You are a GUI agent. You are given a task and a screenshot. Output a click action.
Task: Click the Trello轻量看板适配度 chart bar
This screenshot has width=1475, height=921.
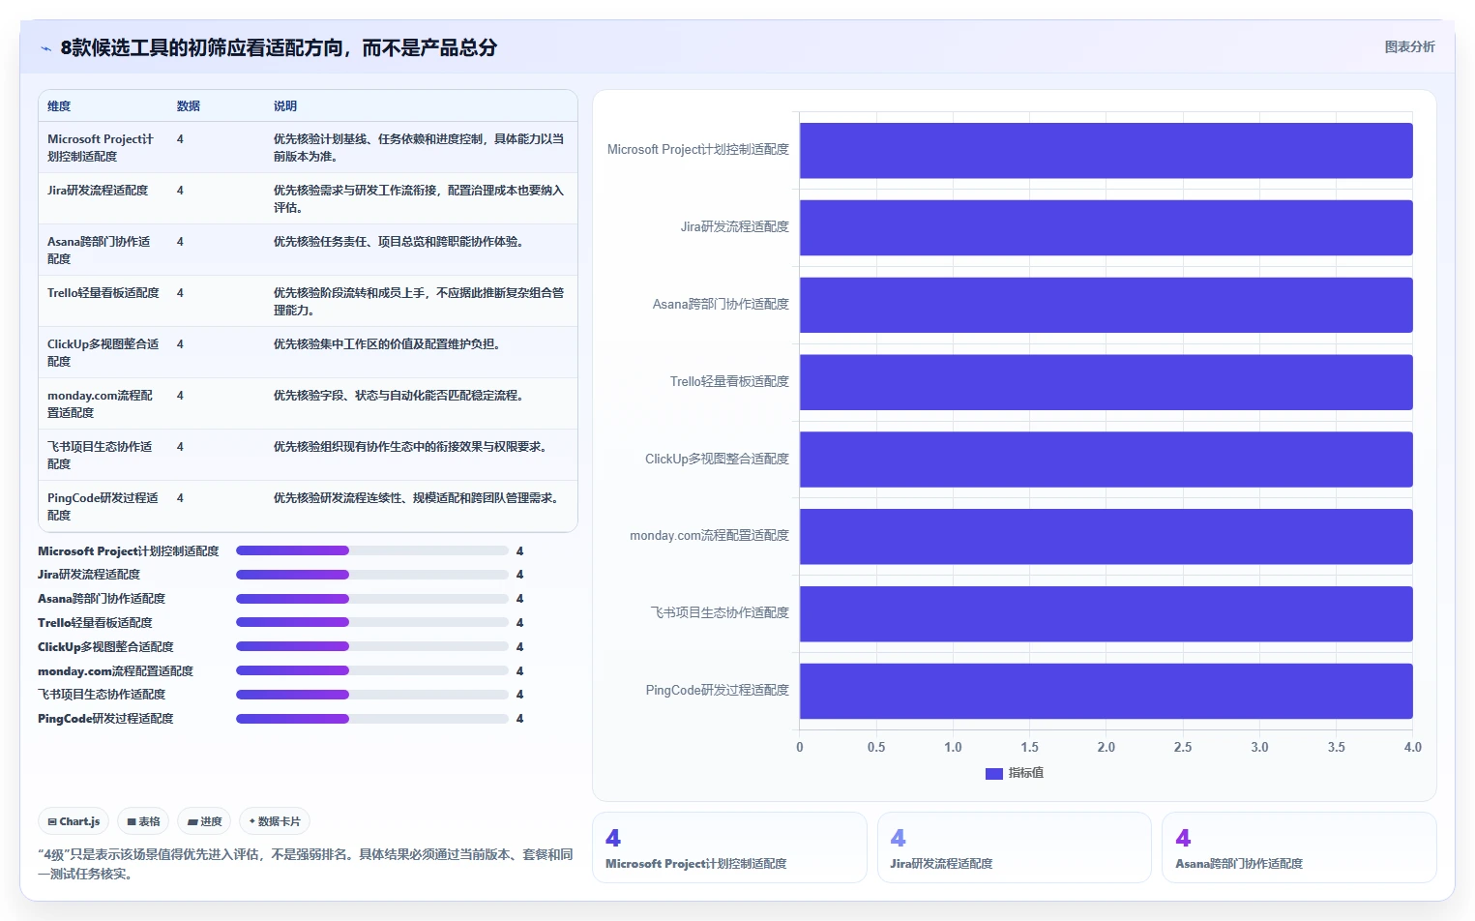pos(1106,382)
